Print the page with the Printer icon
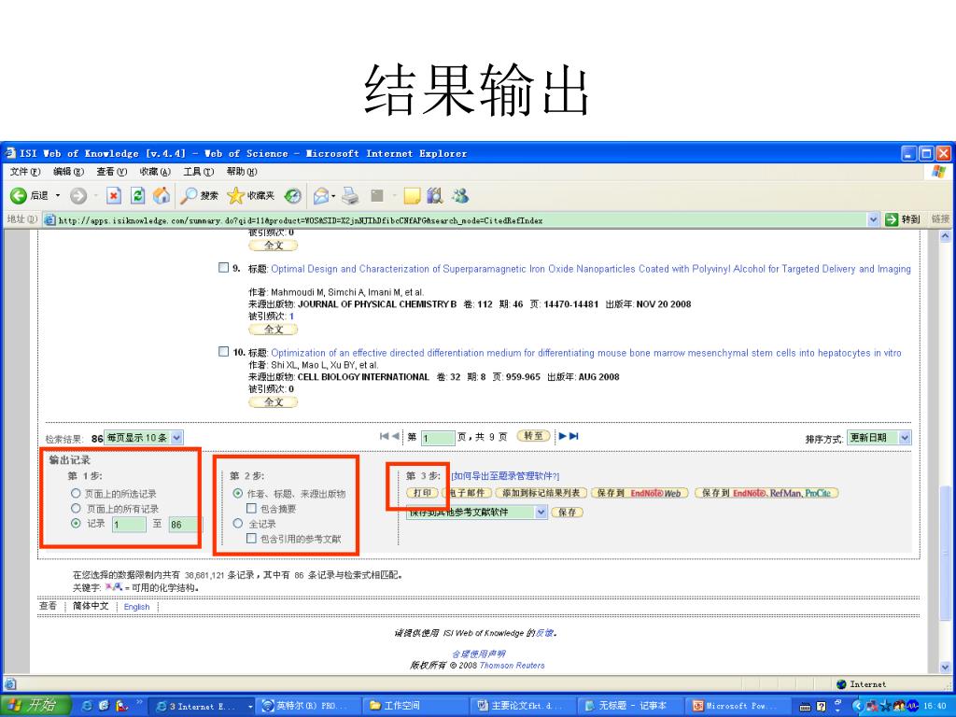The width and height of the screenshot is (956, 717). coord(350,196)
